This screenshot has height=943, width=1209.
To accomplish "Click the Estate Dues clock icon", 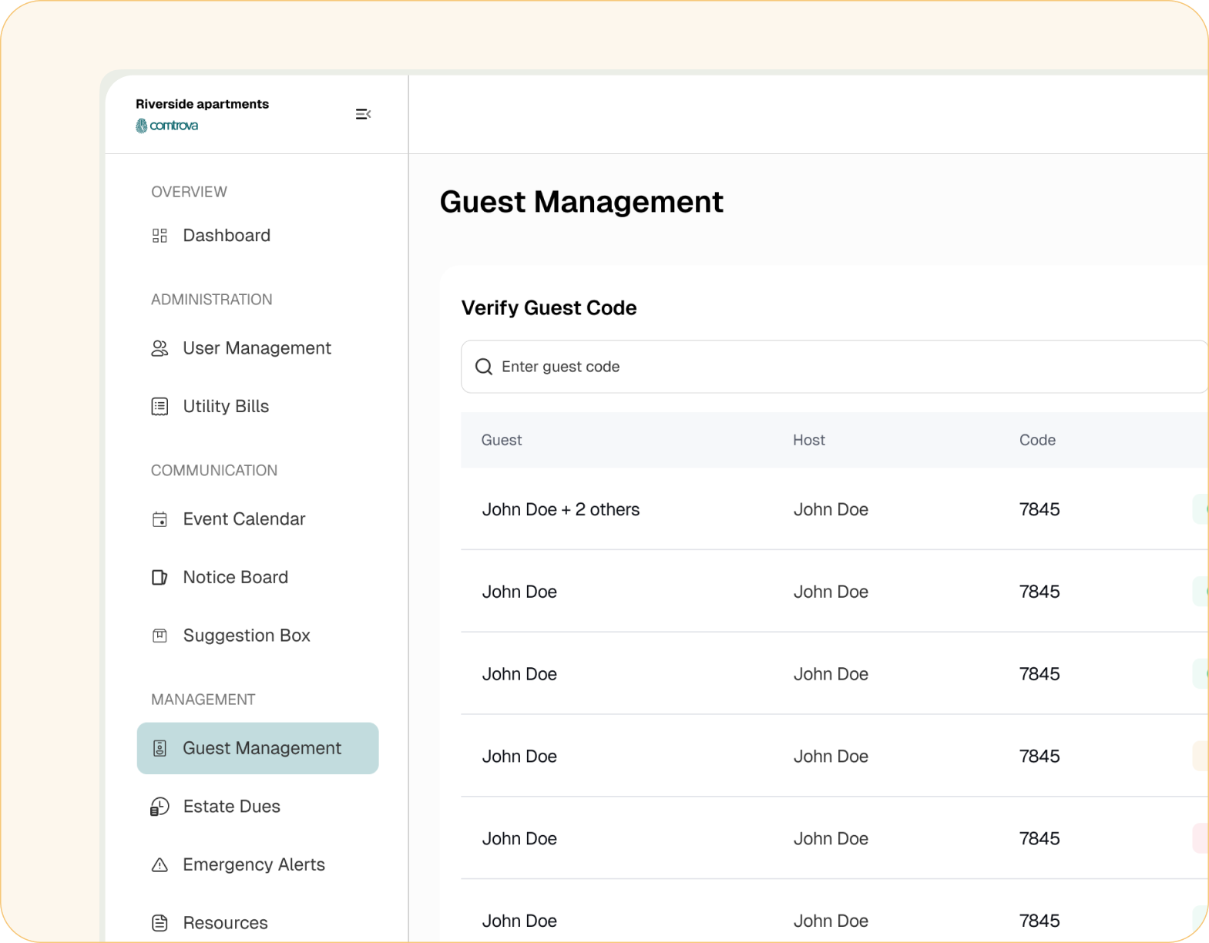I will tap(160, 807).
